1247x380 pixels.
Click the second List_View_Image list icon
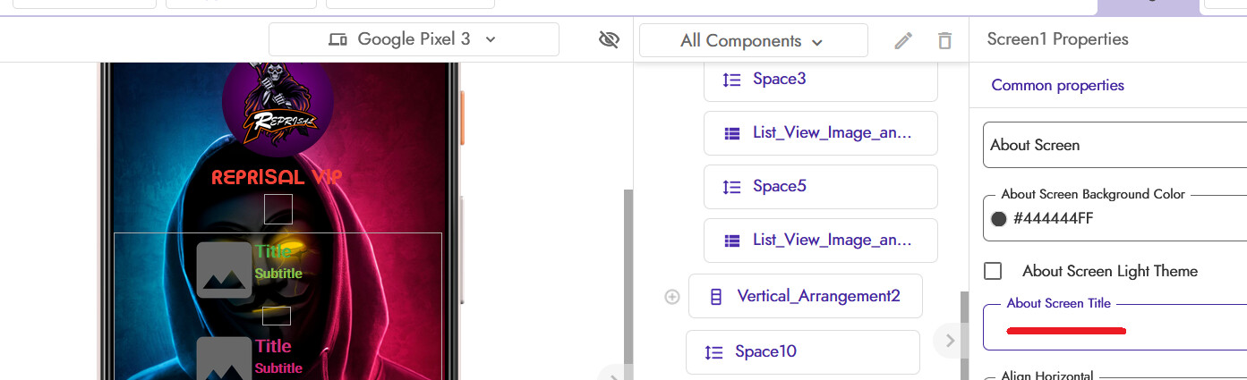[732, 241]
